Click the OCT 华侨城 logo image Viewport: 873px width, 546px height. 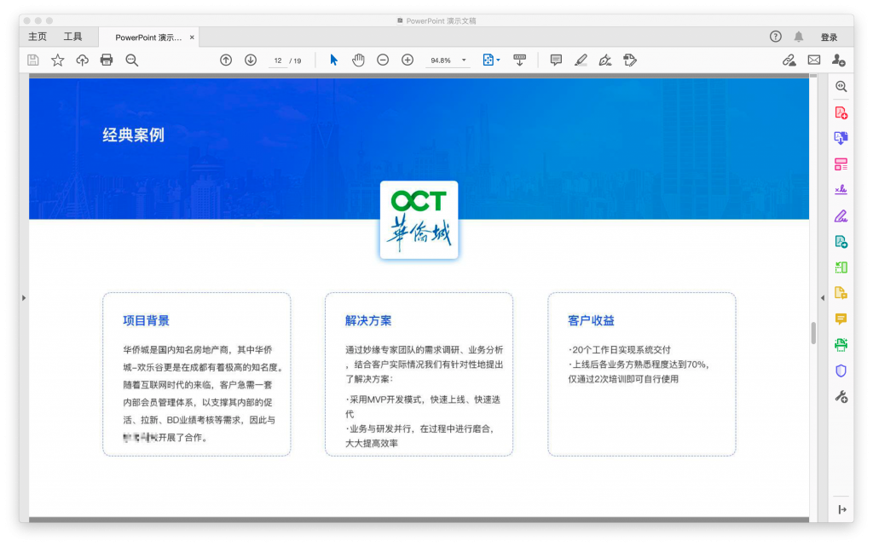(x=419, y=220)
